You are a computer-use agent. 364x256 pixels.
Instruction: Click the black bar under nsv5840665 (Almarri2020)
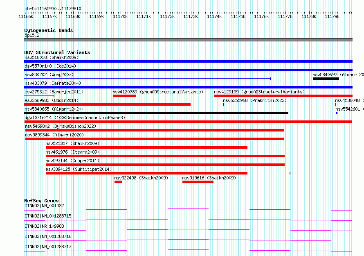pos(156,113)
